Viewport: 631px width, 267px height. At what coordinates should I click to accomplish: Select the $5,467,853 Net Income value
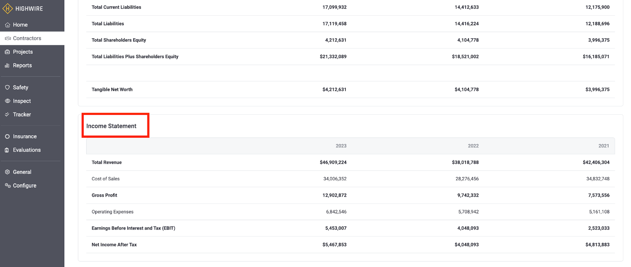pyautogui.click(x=334, y=245)
